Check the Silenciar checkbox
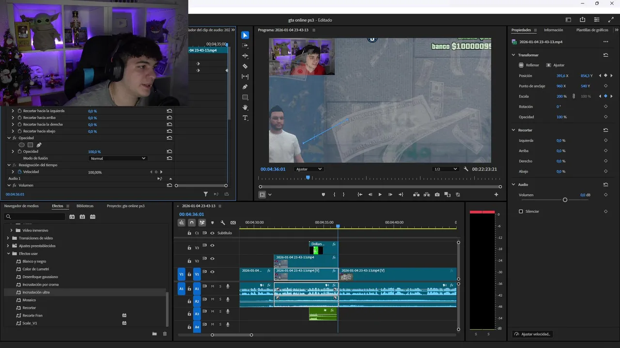The height and width of the screenshot is (348, 620). click(x=521, y=211)
